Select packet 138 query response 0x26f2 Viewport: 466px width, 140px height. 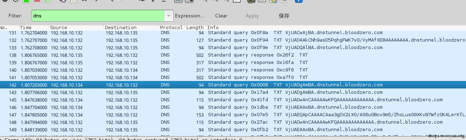tap(233, 55)
